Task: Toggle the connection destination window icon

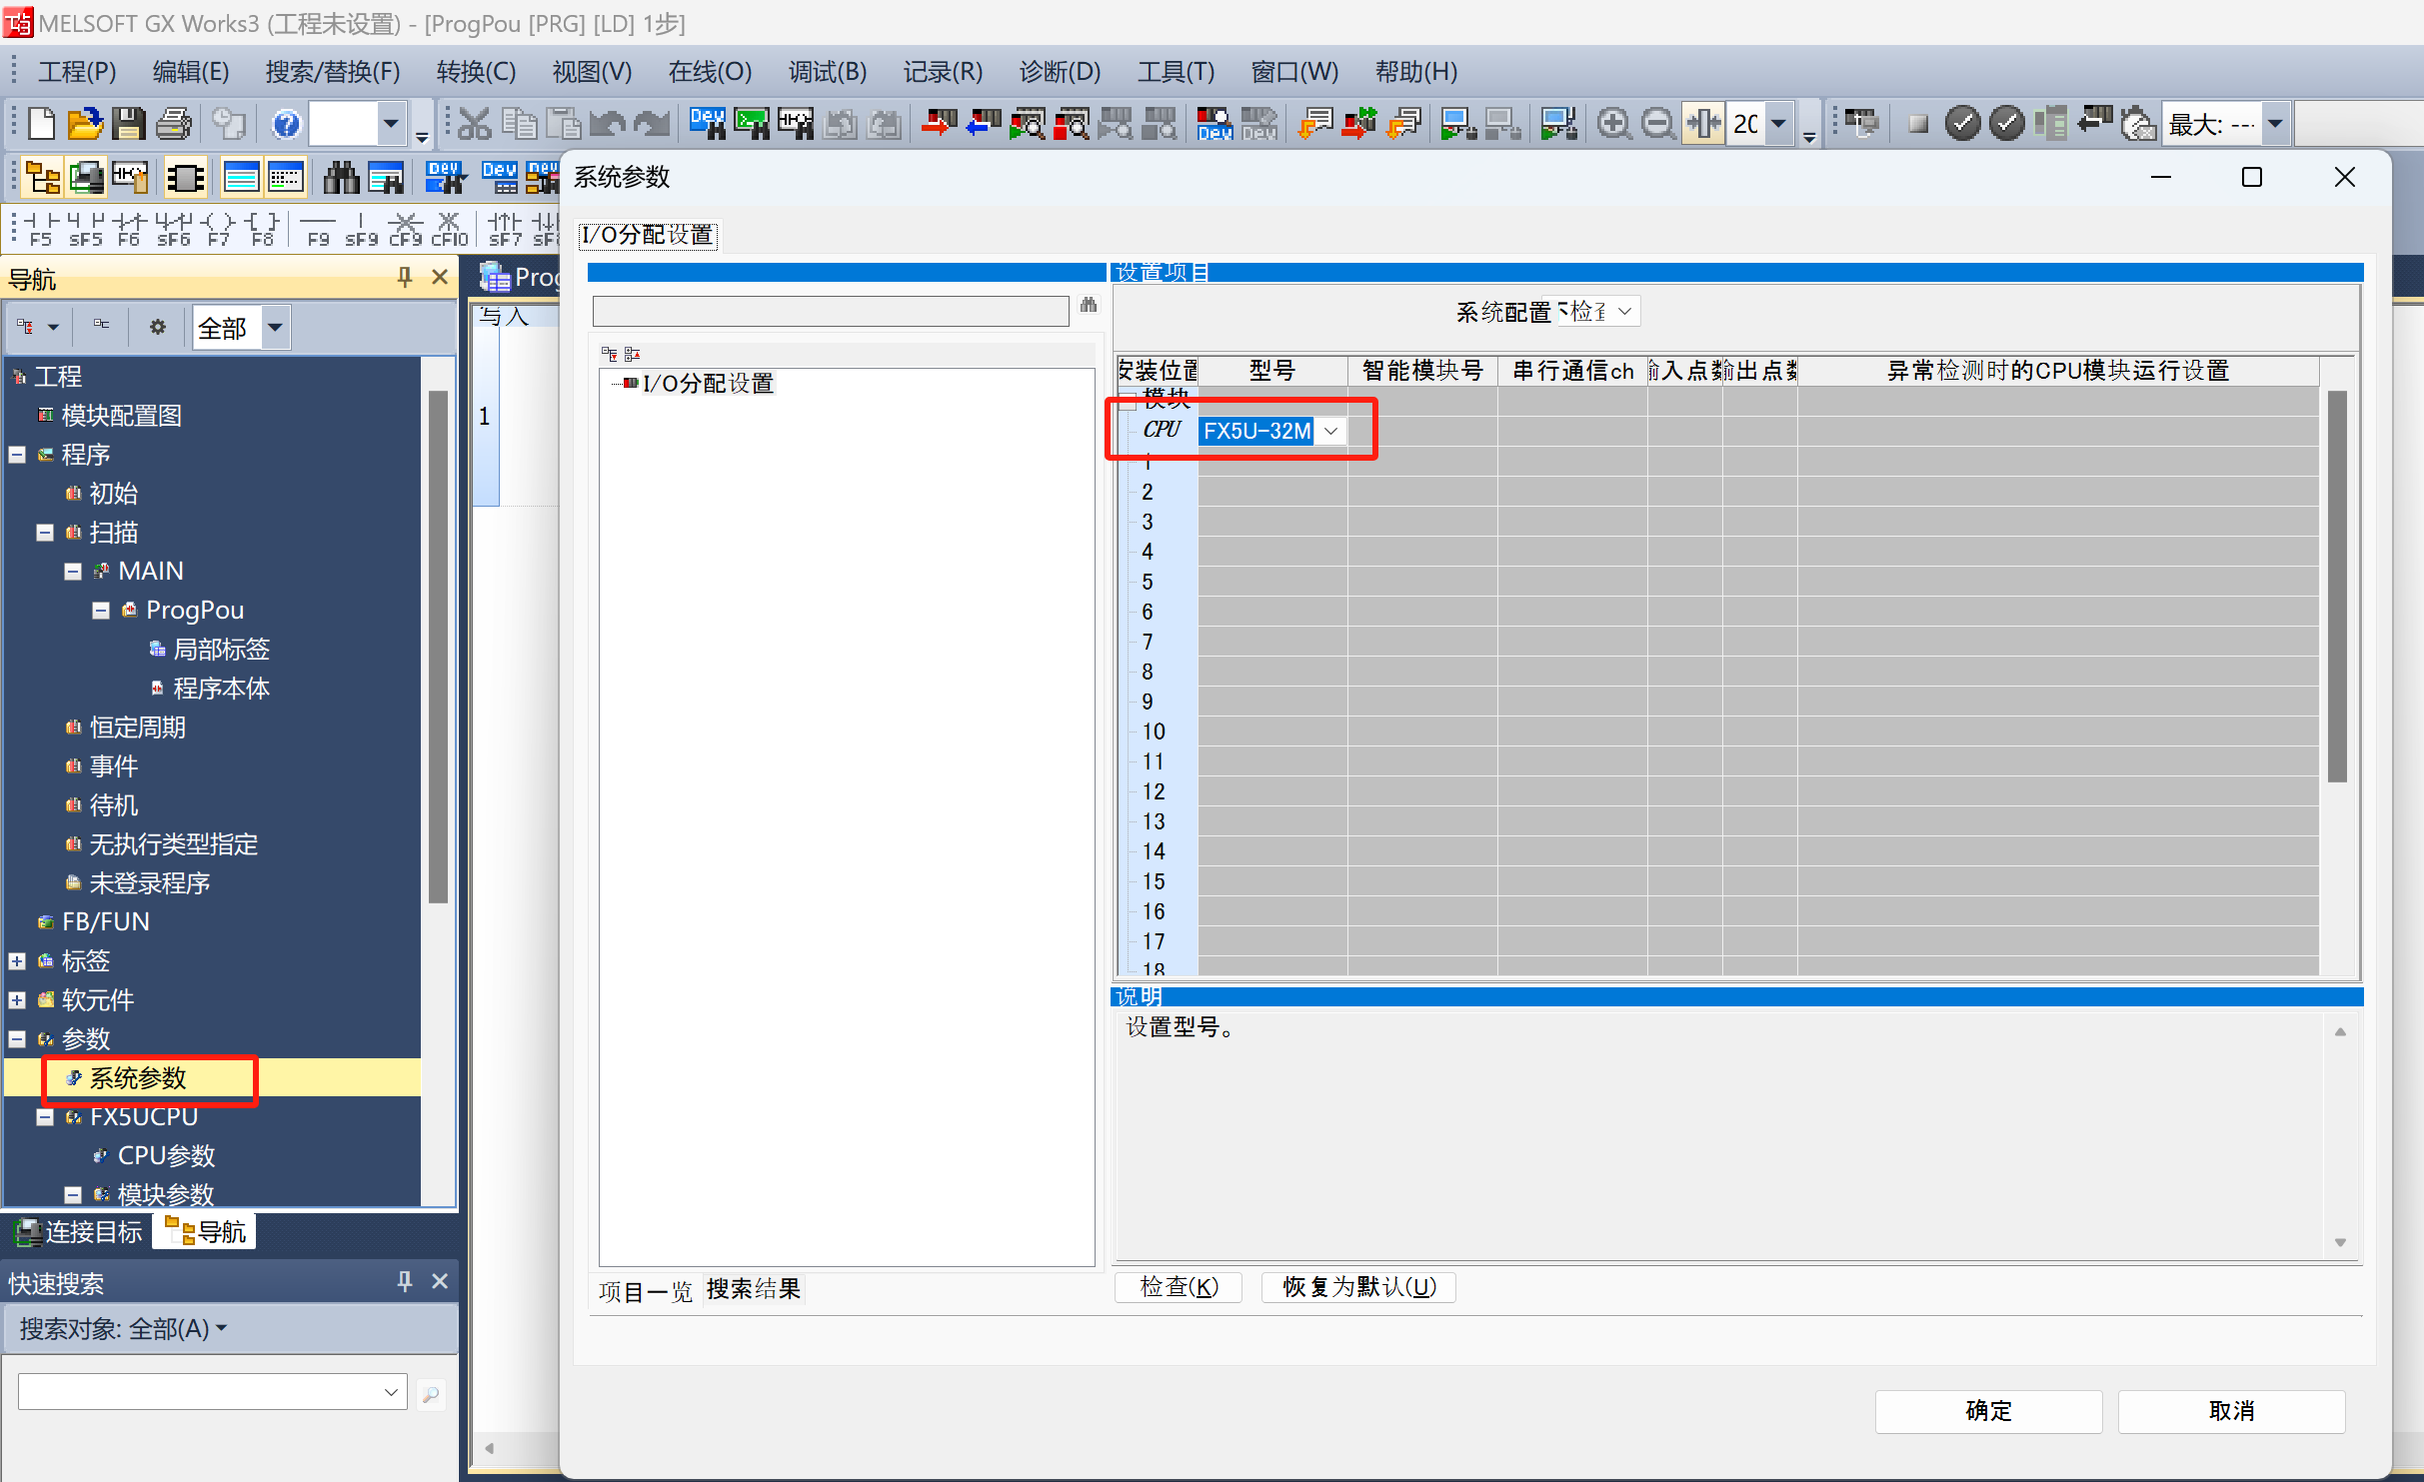Action: point(86,179)
